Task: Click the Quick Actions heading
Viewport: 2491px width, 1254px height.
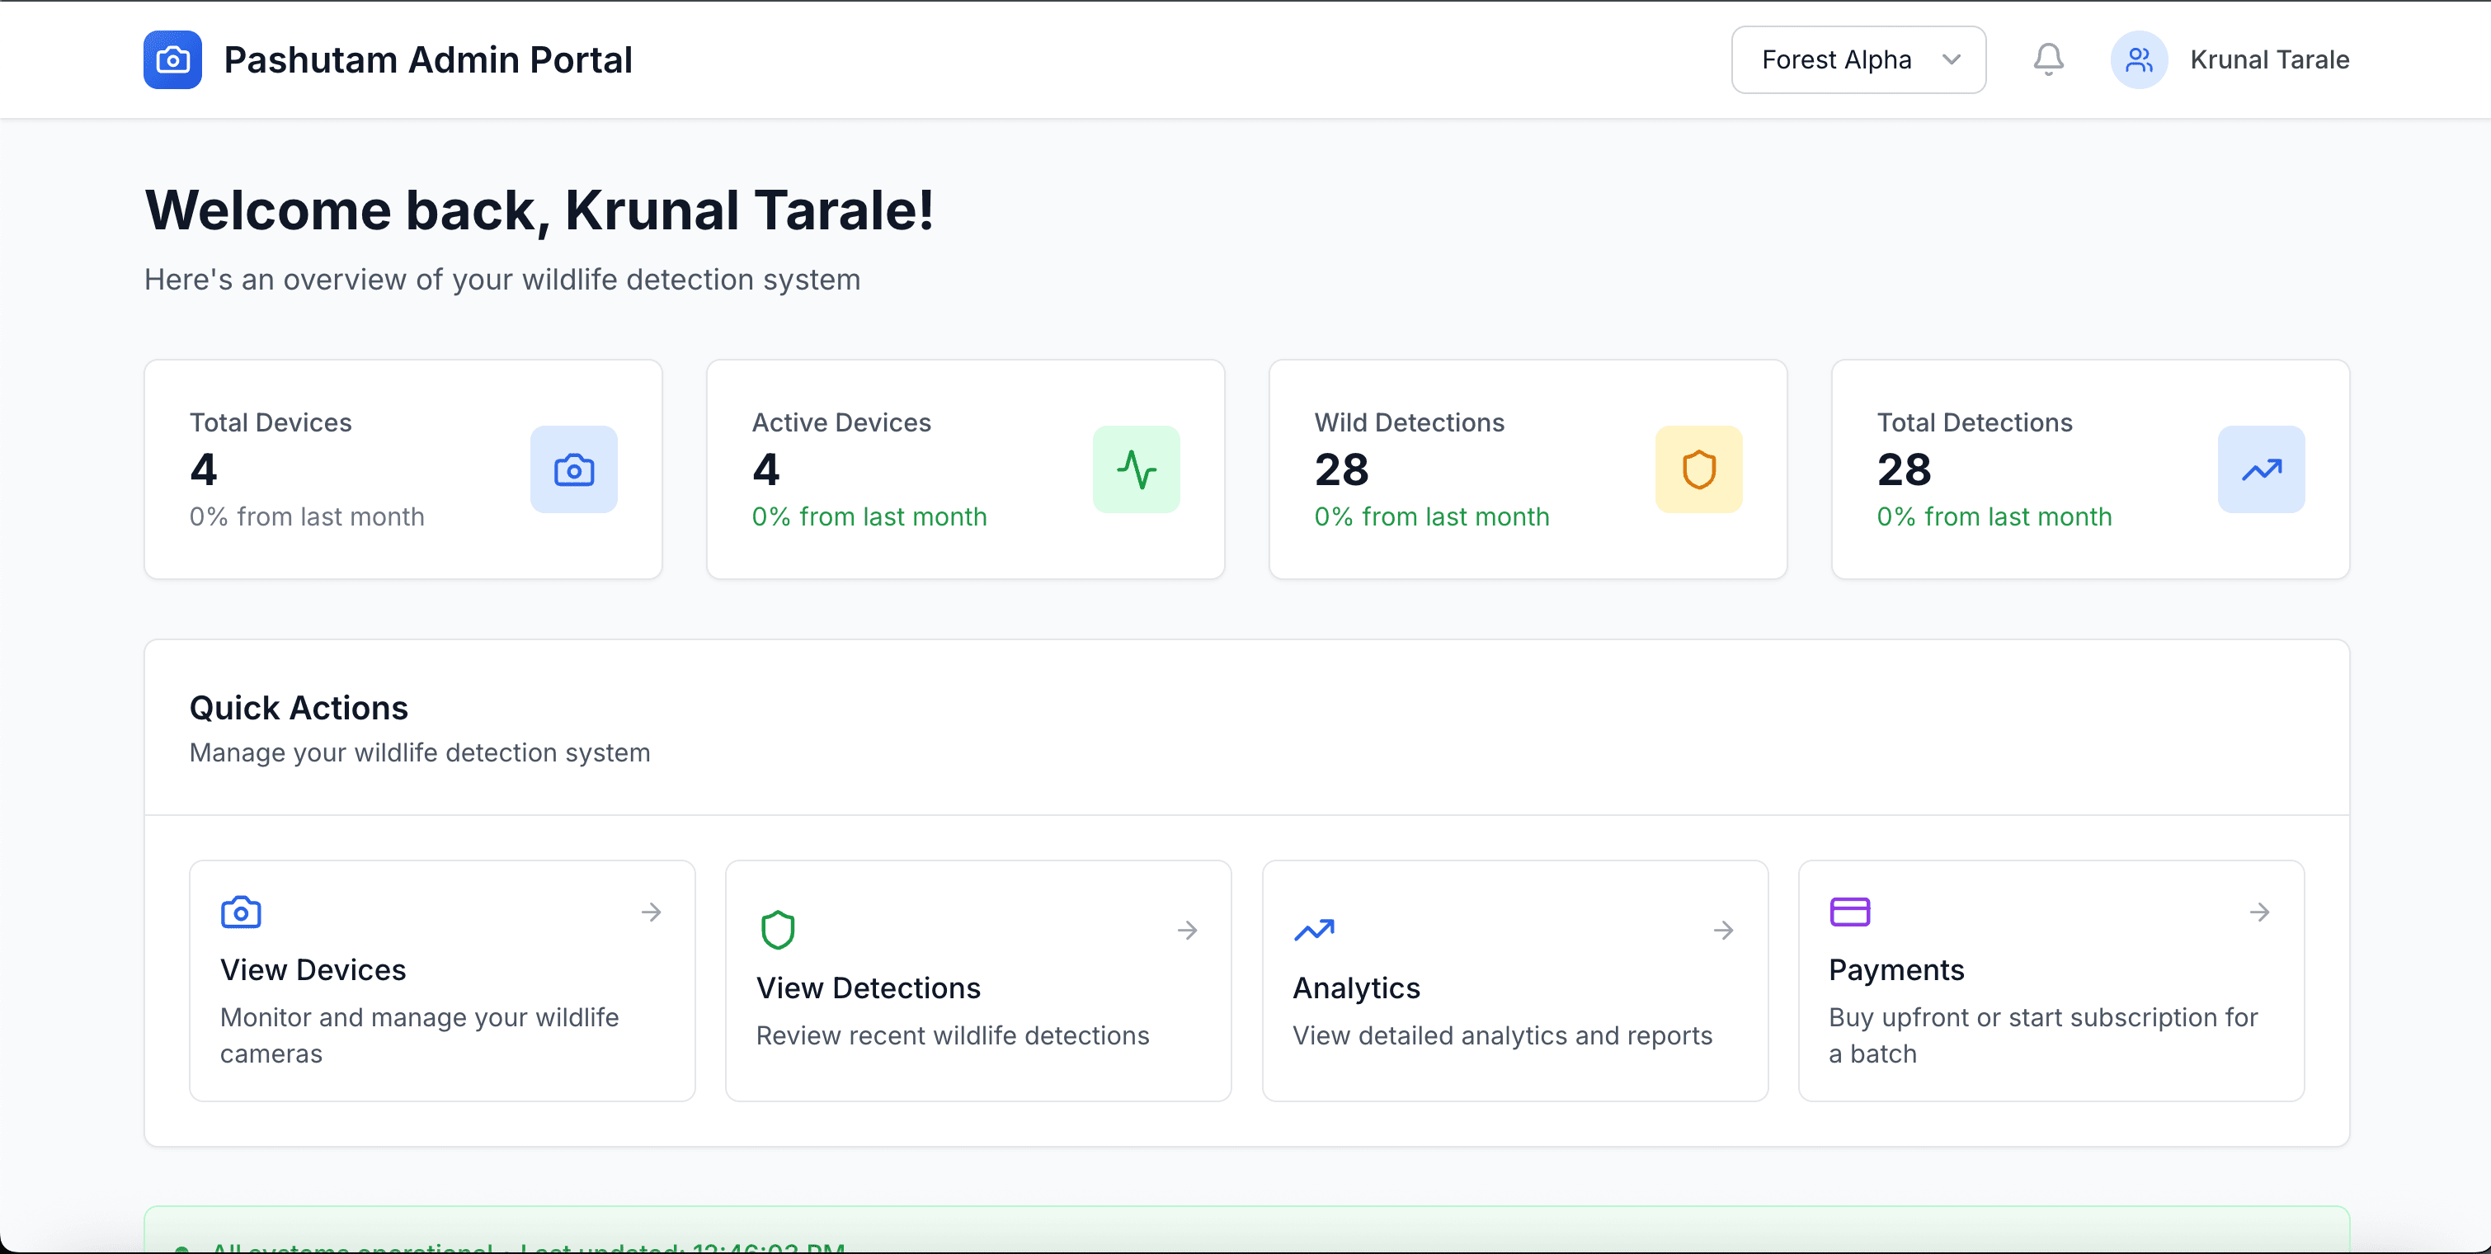Action: [x=299, y=708]
